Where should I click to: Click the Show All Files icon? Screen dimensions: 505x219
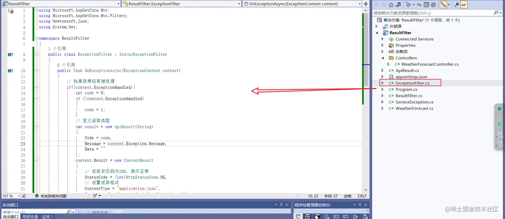pyautogui.click(x=433, y=5)
